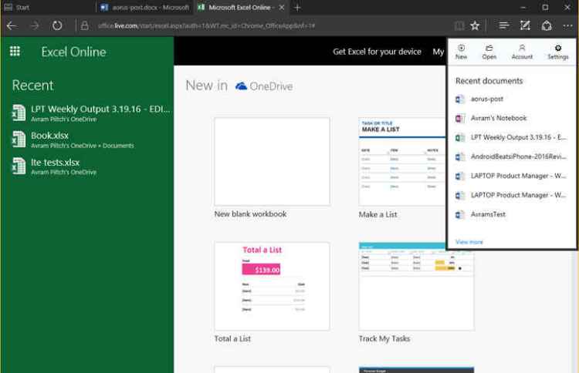The width and height of the screenshot is (579, 373).
Task: Click OneNote icon beside Avram's Notebook
Action: [x=460, y=119]
